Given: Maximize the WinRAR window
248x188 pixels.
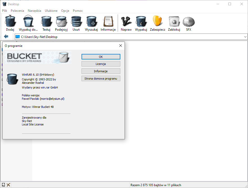Looking at the screenshot, I should pyautogui.click(x=230, y=4).
